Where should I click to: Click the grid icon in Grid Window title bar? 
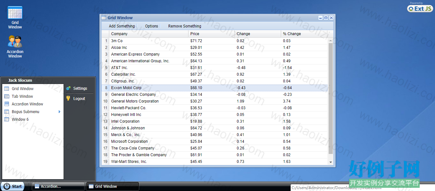click(x=104, y=18)
